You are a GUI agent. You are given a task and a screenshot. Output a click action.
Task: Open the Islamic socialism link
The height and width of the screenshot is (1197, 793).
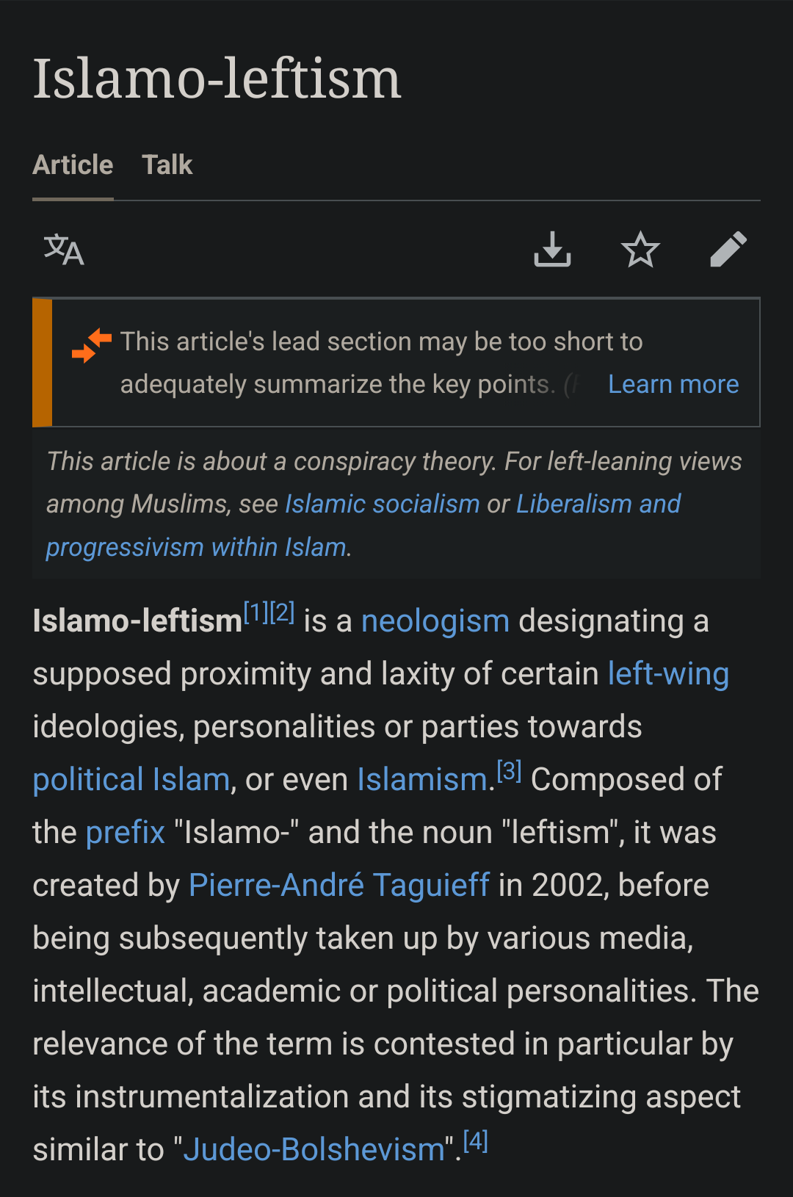pyautogui.click(x=382, y=504)
